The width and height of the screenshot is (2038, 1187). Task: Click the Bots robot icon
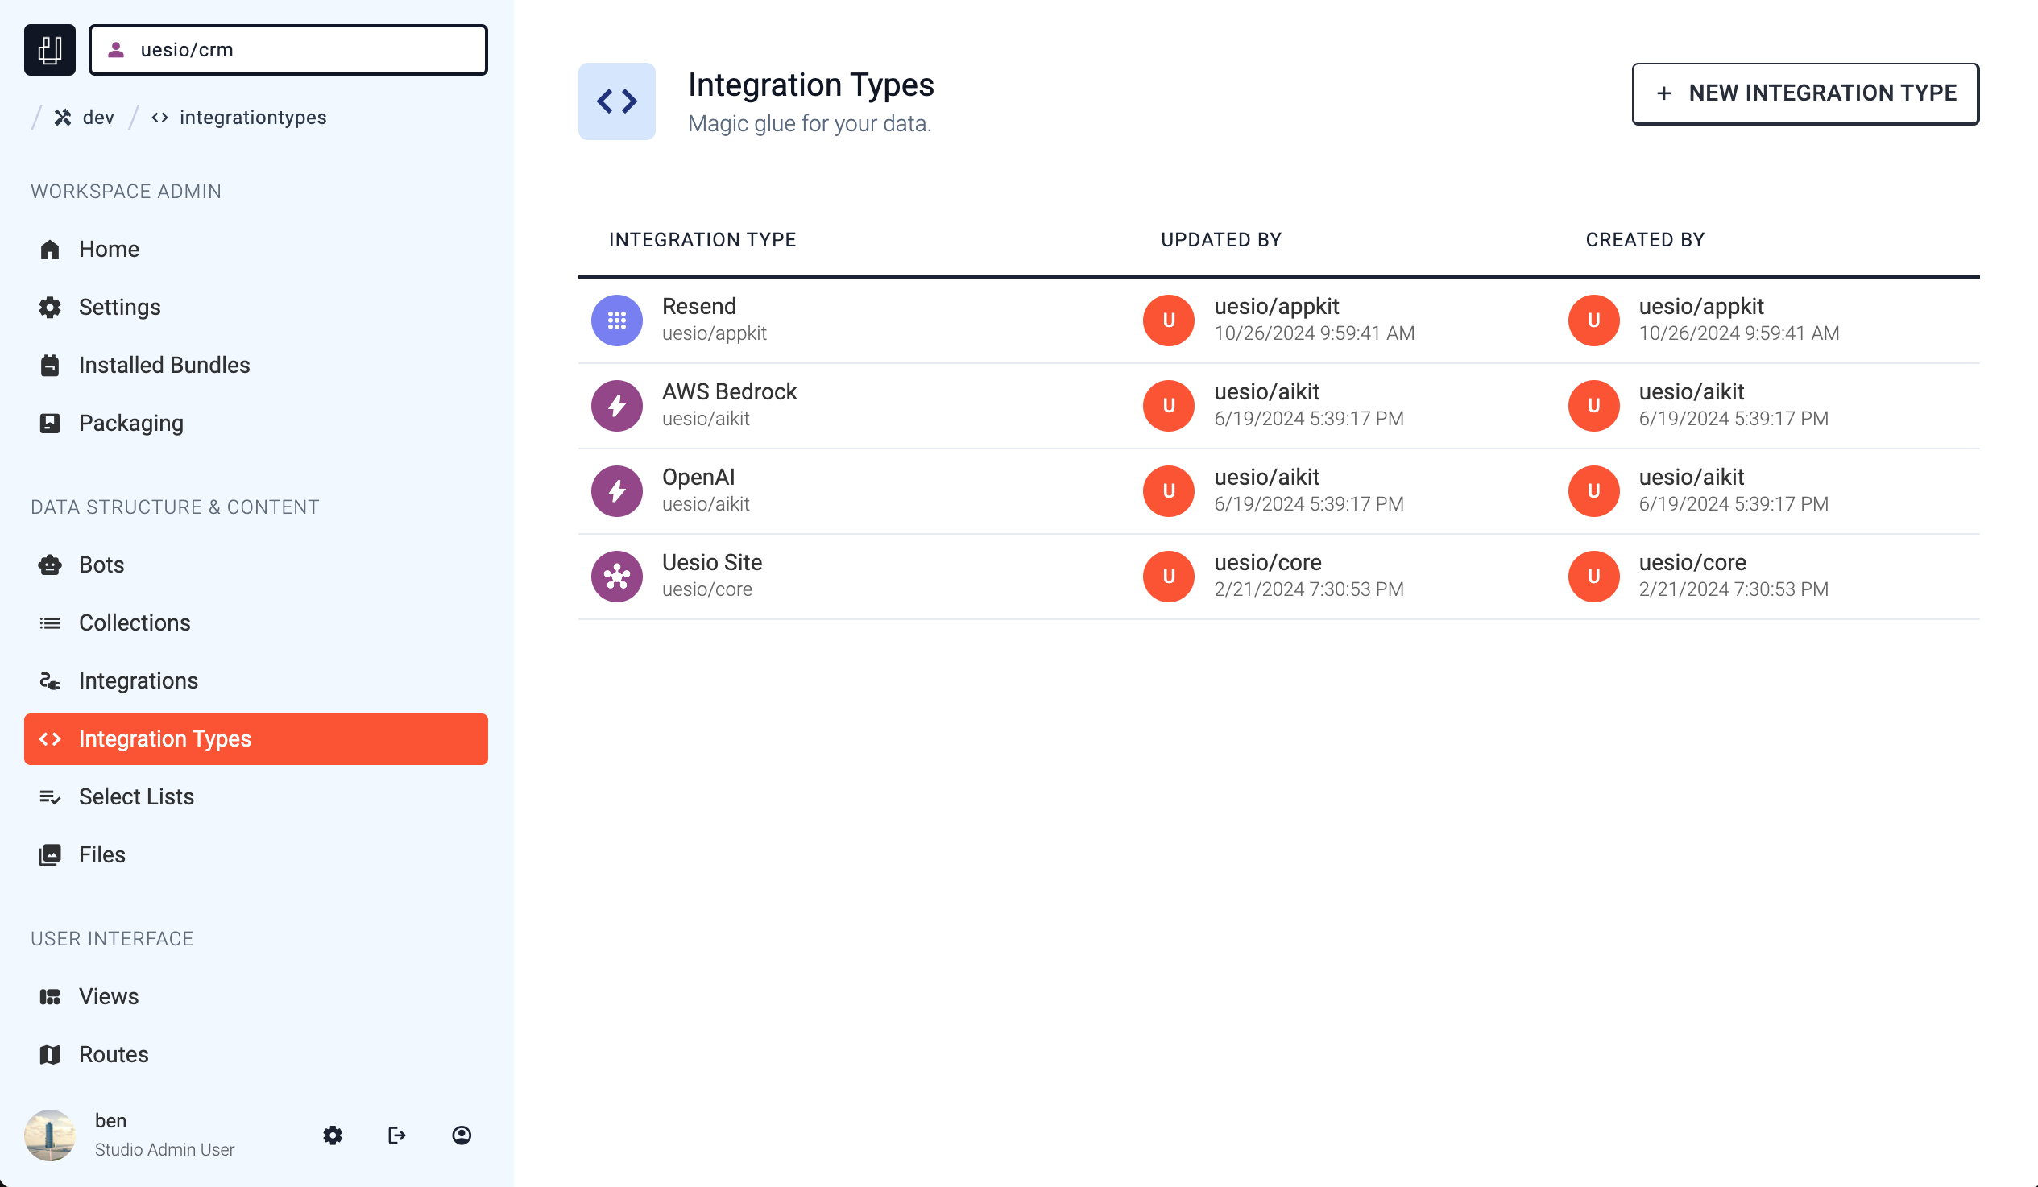coord(49,565)
